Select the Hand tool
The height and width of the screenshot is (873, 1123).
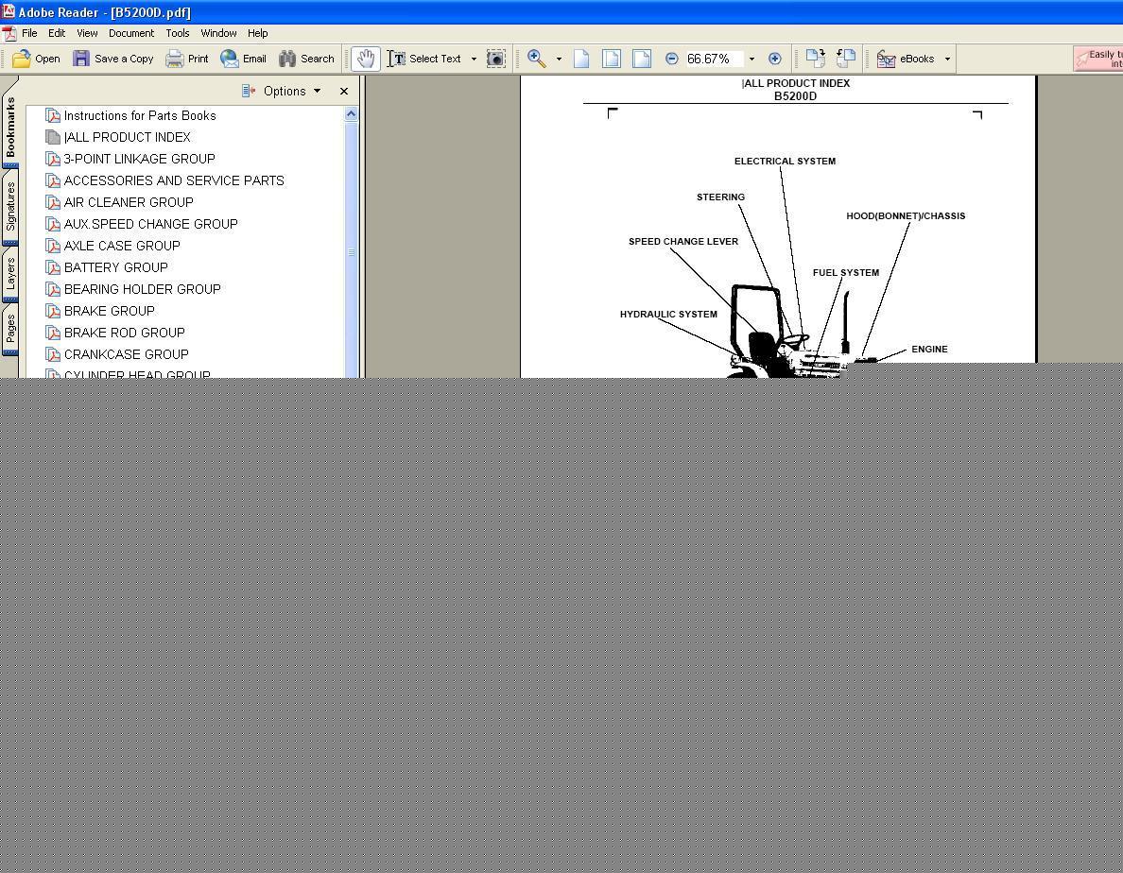pos(365,59)
